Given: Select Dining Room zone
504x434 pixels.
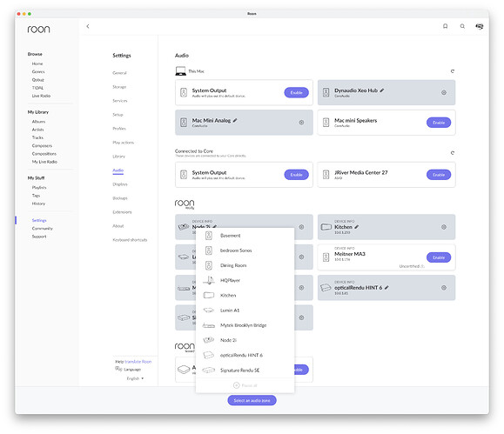Looking at the screenshot, I should 245,265.
